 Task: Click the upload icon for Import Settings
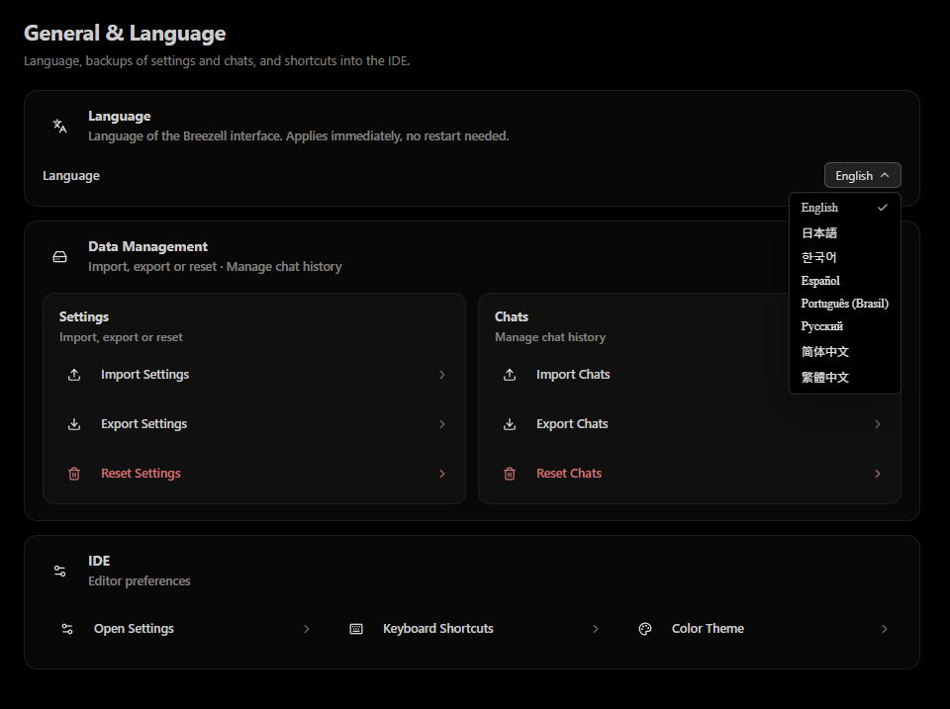tap(74, 375)
